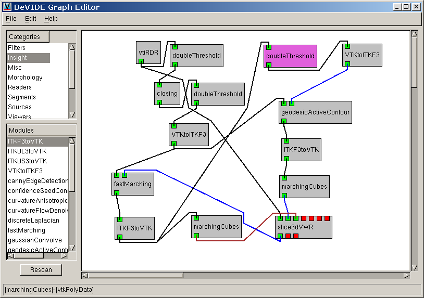This screenshot has width=424, height=298.
Task: Click geodesicActiveContour first input port
Action: [x=284, y=103]
